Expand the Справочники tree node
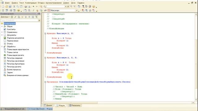 coord(2,32)
